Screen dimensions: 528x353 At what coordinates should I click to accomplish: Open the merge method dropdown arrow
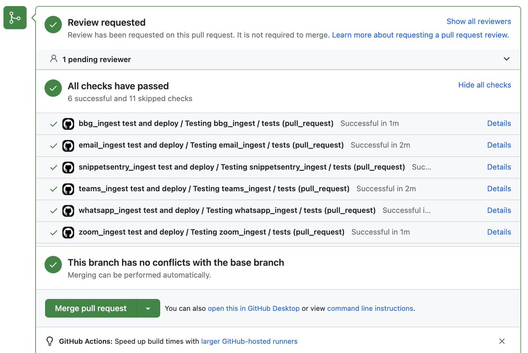tap(148, 309)
